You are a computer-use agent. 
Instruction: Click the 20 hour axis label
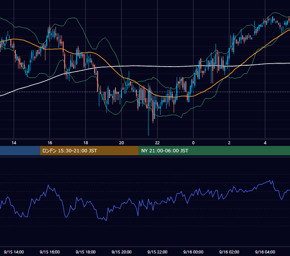pos(122,143)
